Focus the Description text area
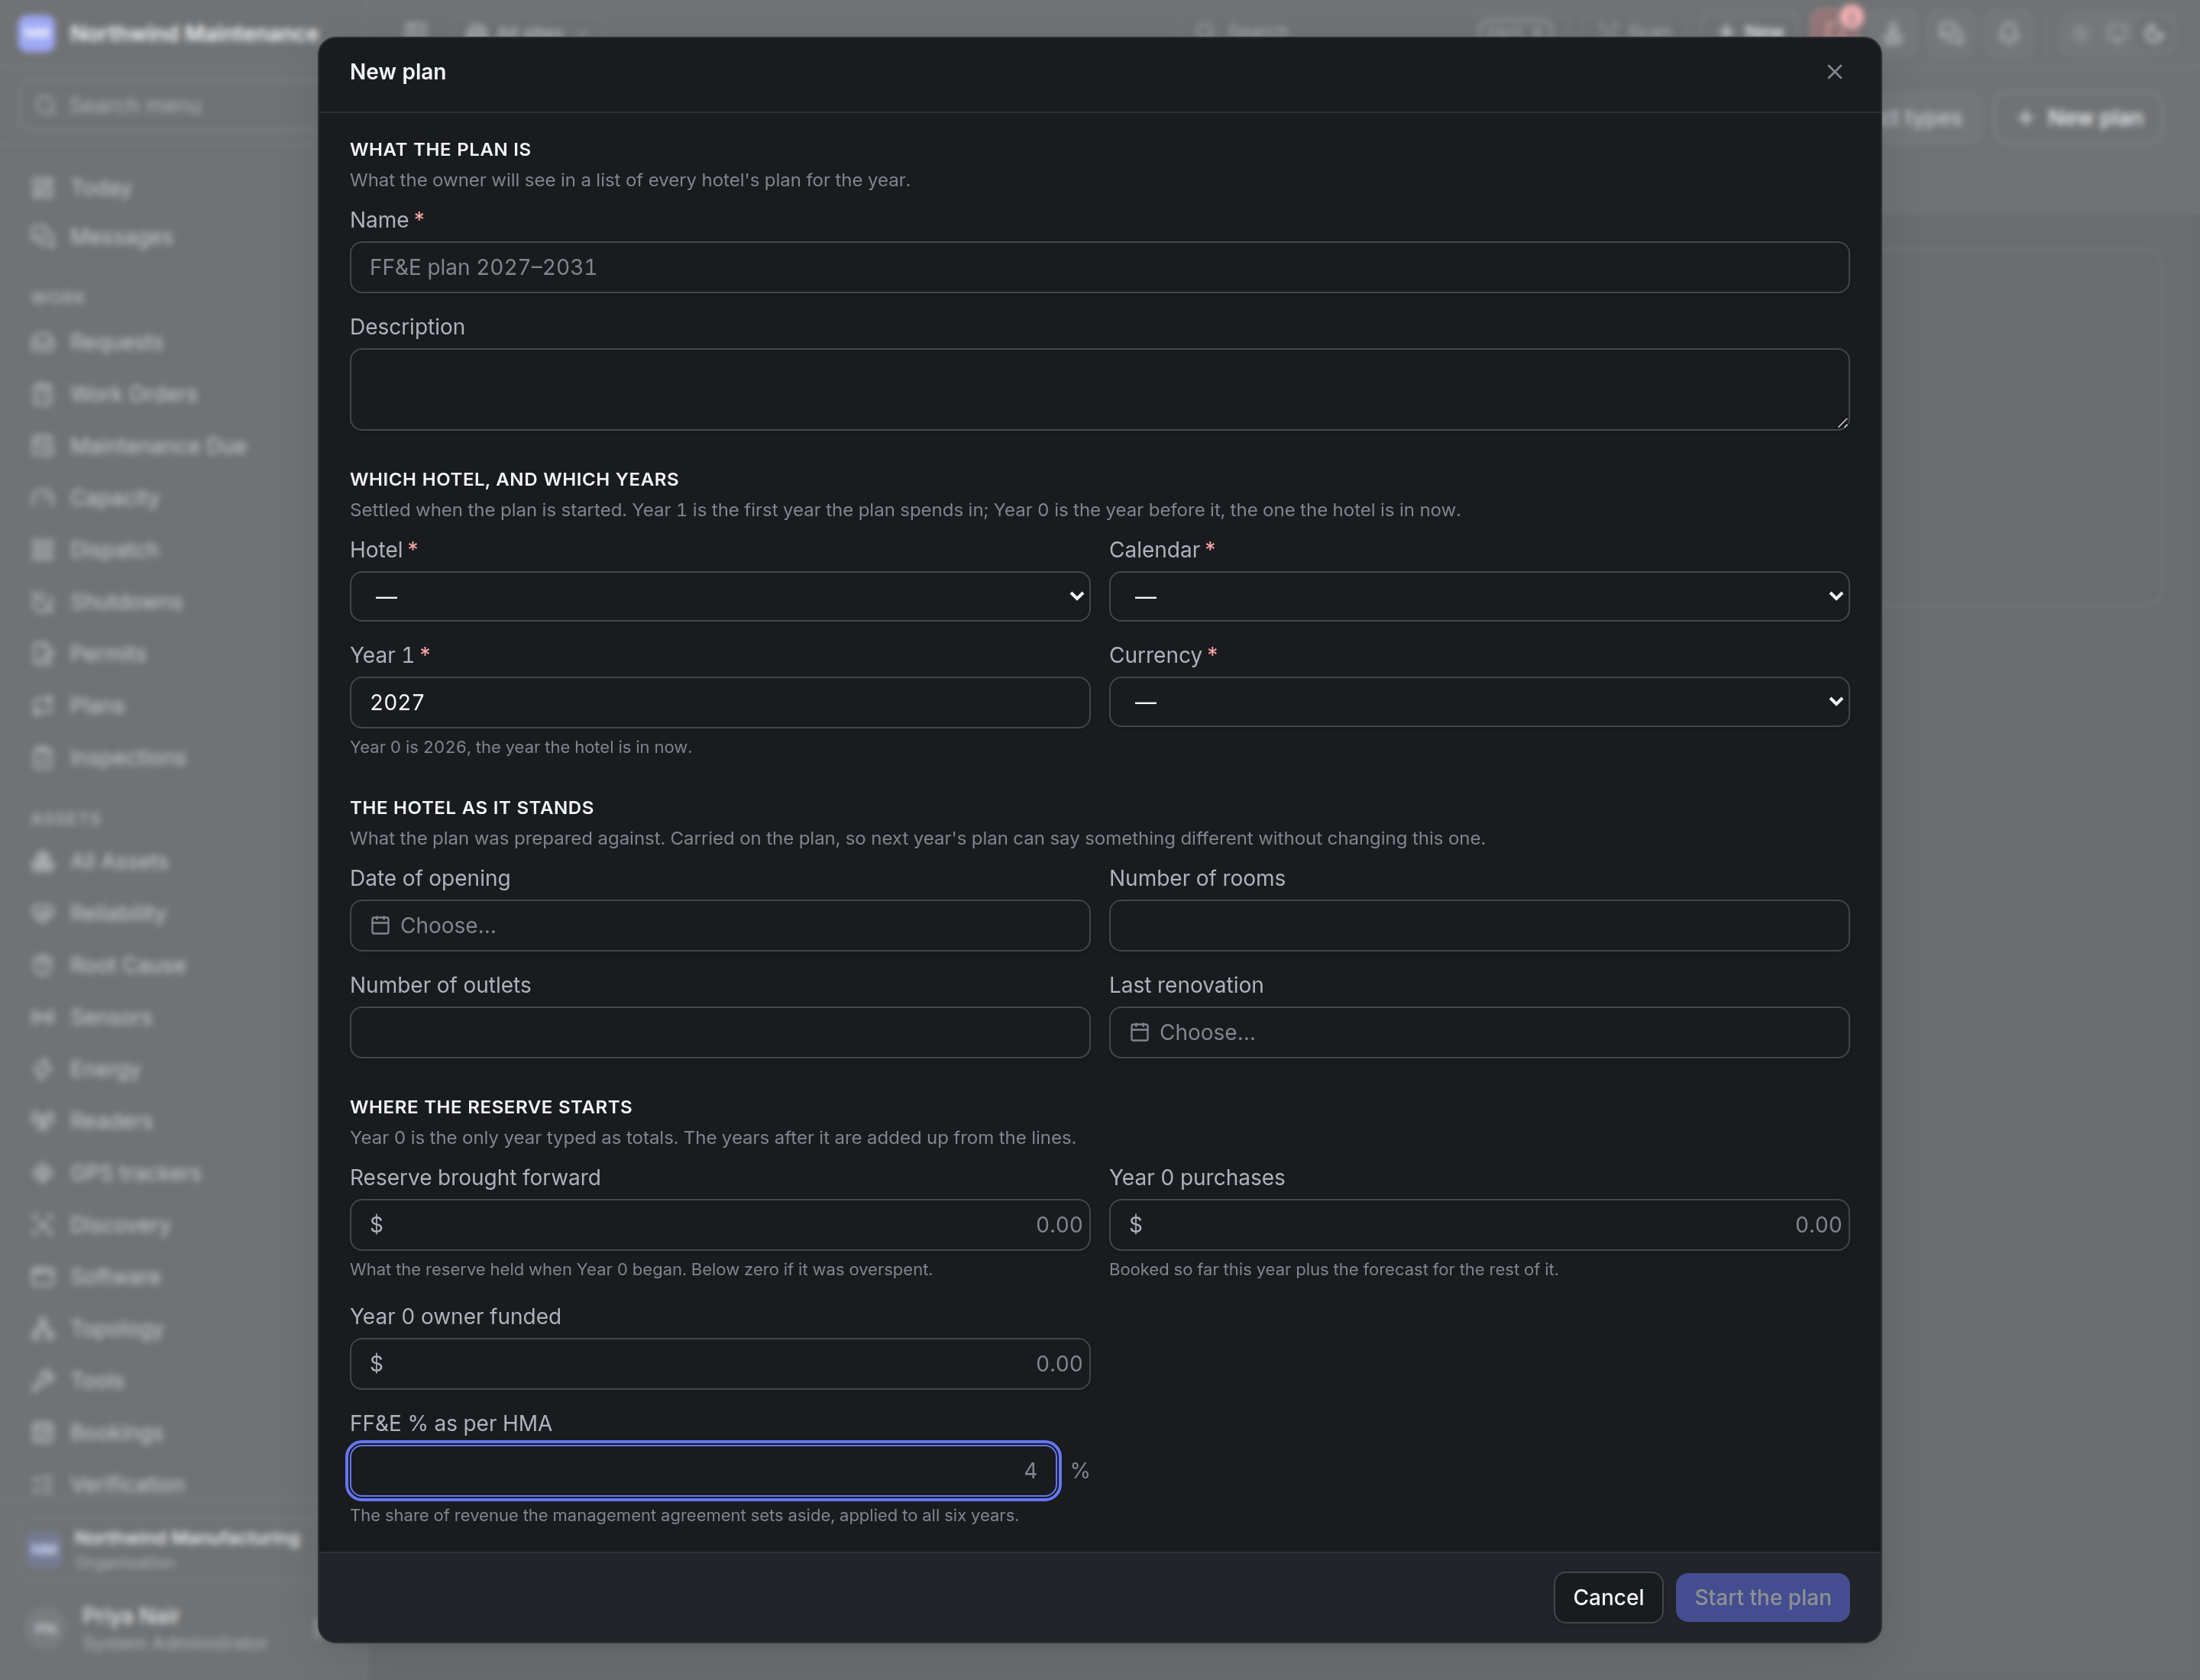Viewport: 2200px width, 1680px height. pyautogui.click(x=1098, y=389)
